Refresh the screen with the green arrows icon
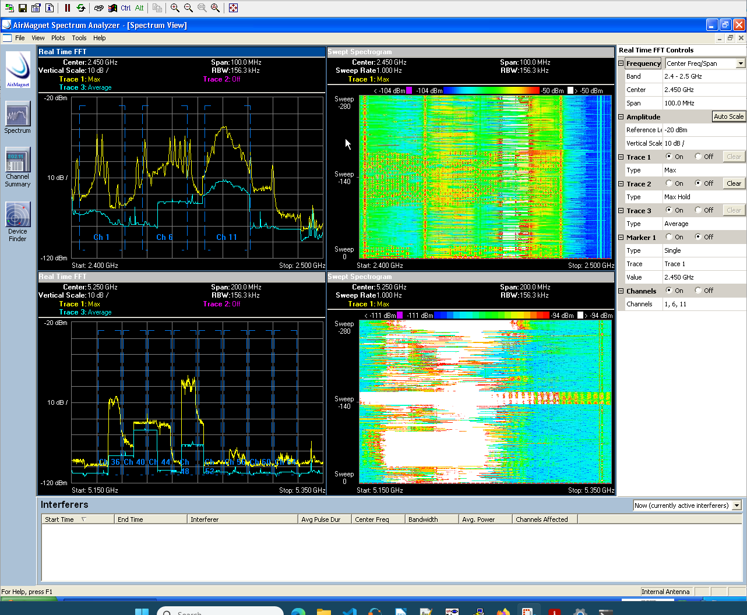 81,8
